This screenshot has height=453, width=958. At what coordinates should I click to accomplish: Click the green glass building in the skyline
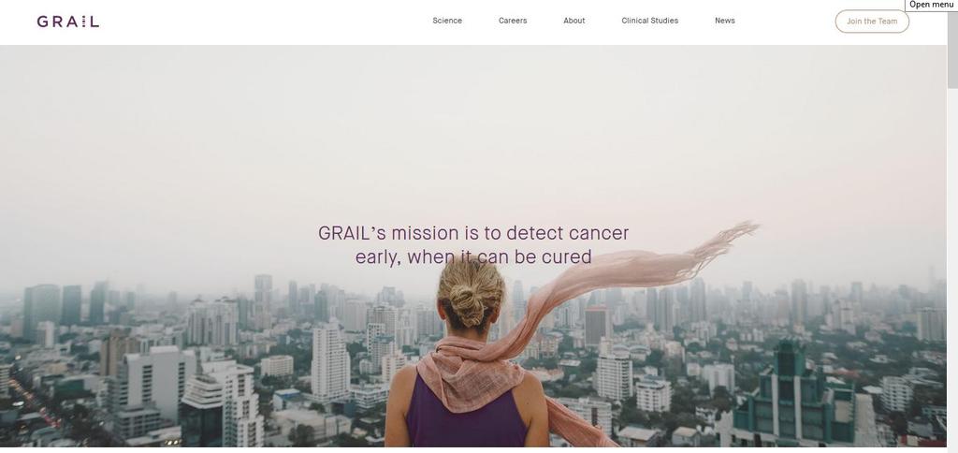(x=794, y=398)
